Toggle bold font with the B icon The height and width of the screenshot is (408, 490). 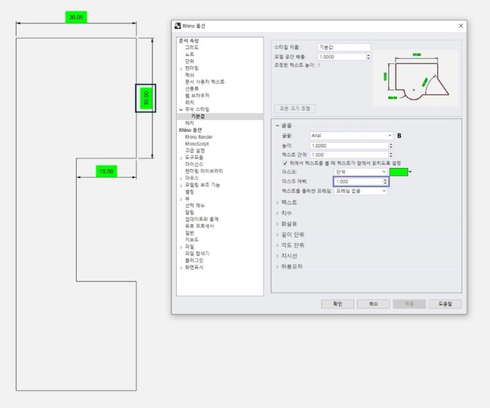[x=399, y=136]
